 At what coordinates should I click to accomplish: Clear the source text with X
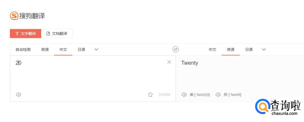point(169,62)
